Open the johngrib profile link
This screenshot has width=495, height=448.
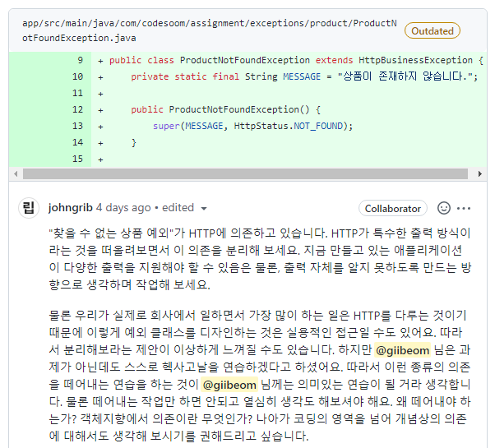click(71, 208)
